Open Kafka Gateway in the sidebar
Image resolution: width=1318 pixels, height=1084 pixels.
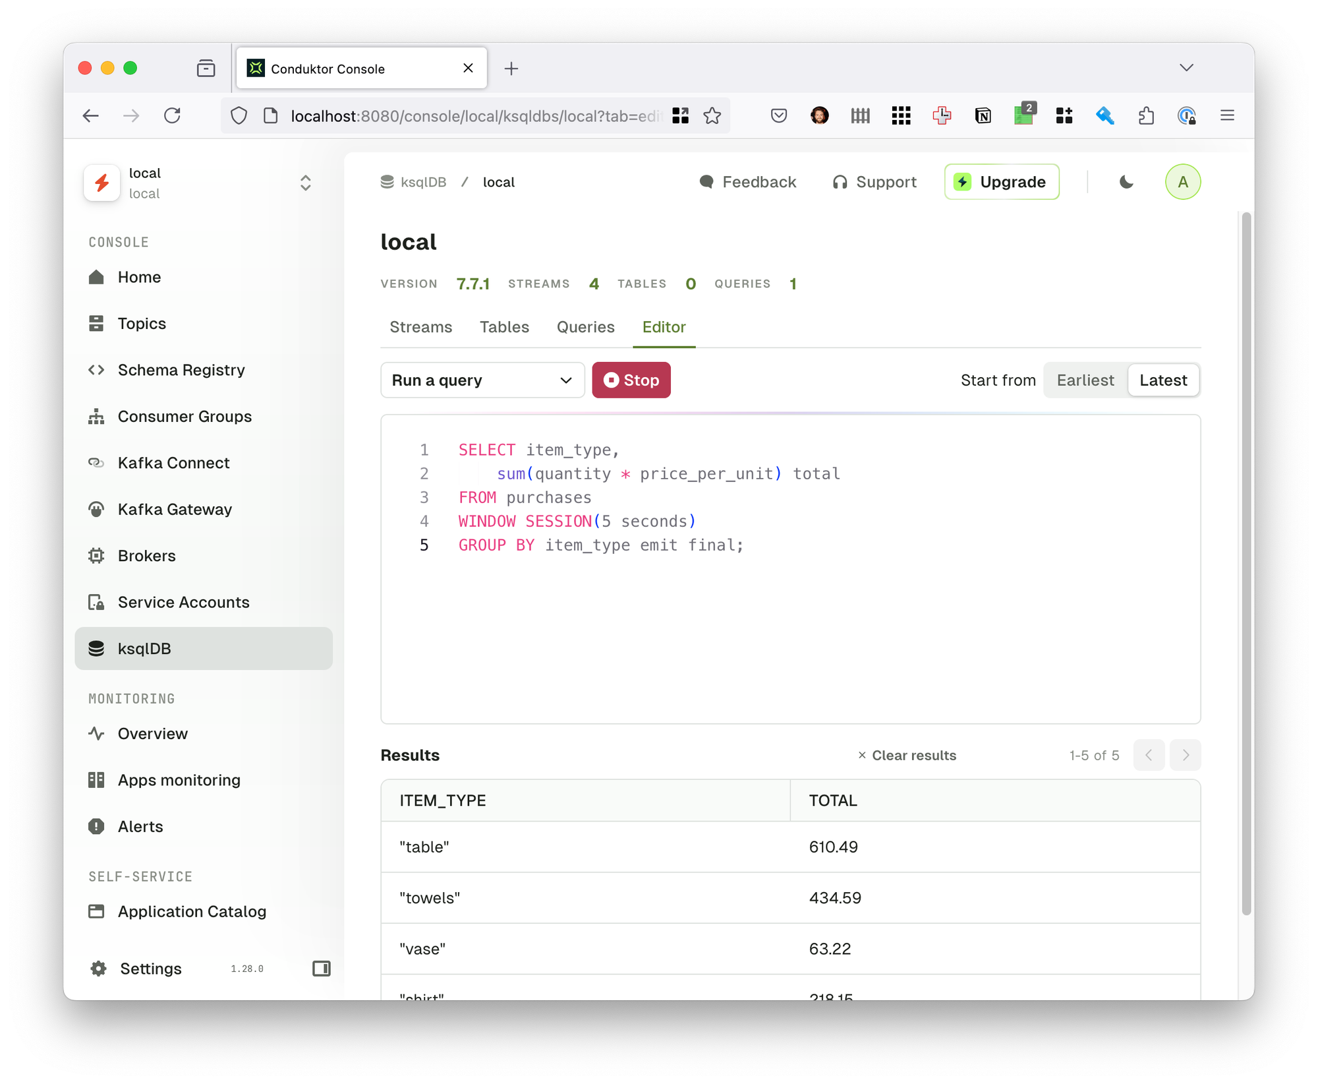(x=174, y=509)
